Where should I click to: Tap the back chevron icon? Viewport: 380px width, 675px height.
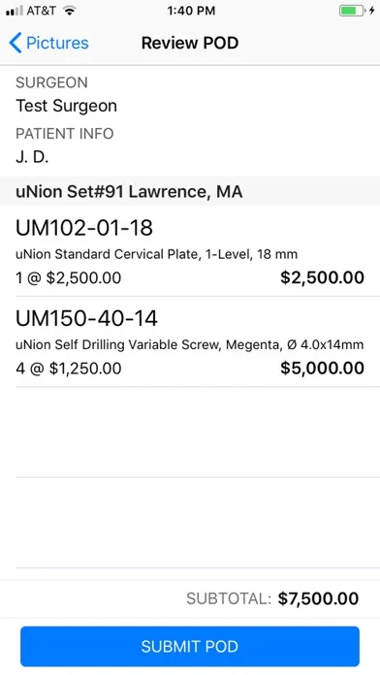tap(16, 43)
